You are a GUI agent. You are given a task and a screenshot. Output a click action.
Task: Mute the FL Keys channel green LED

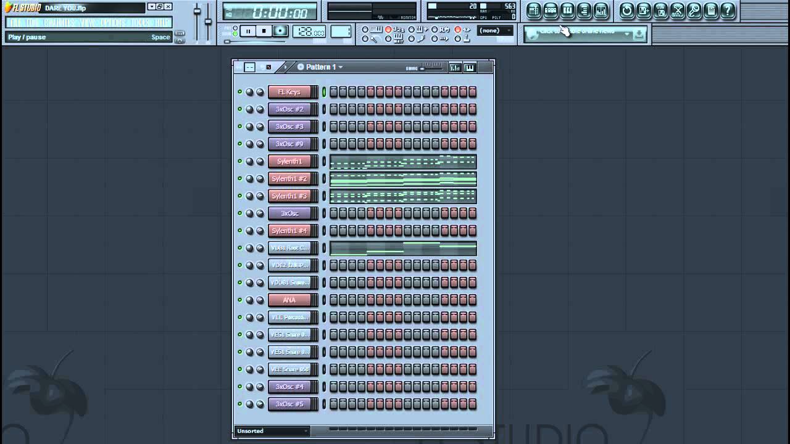coord(239,92)
